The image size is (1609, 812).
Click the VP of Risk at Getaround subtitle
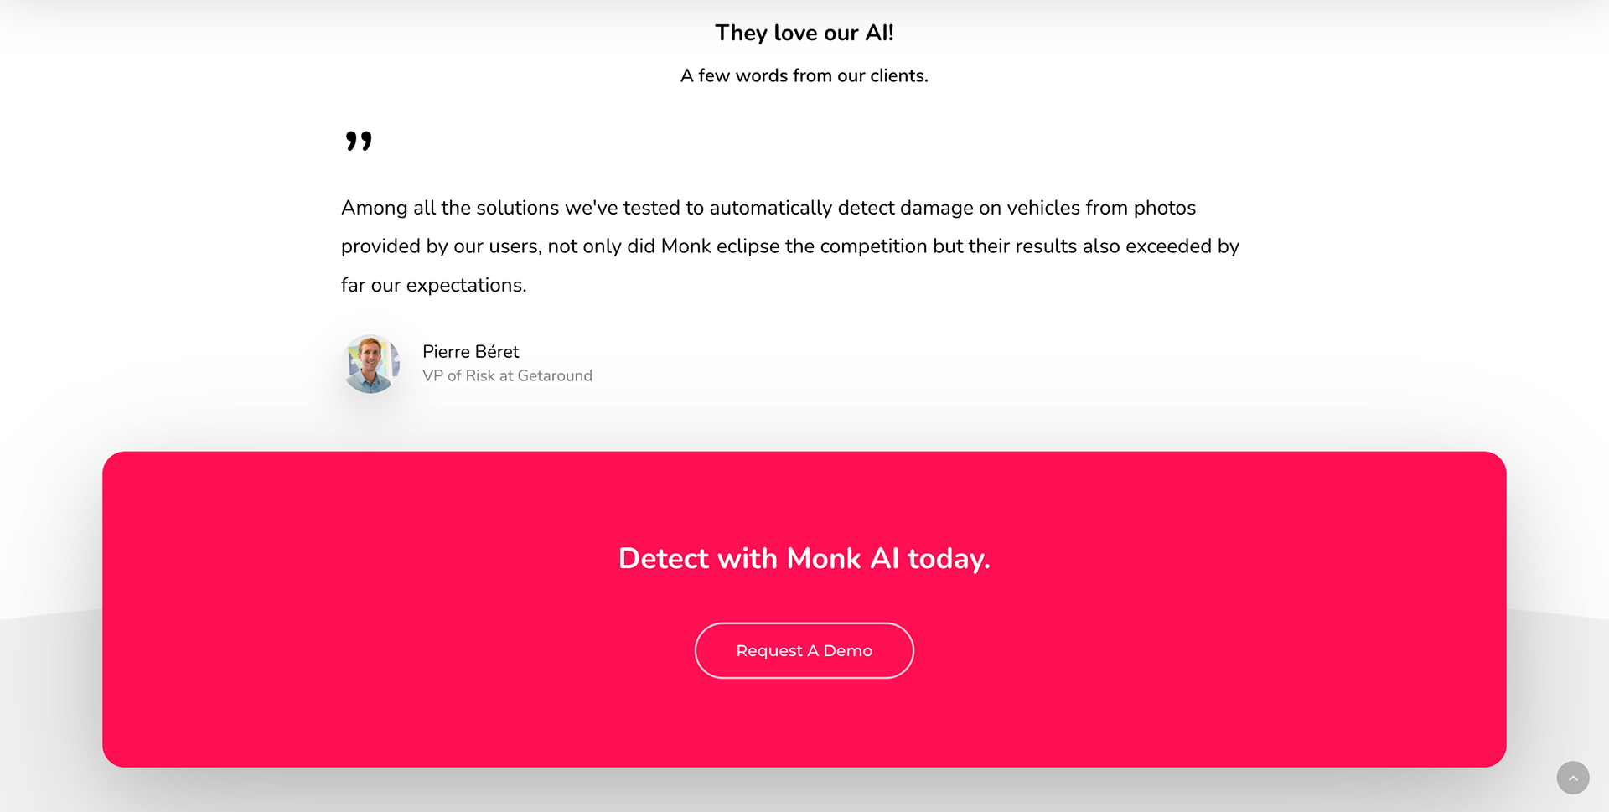(507, 375)
